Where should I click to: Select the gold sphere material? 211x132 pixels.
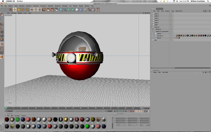tap(66, 119)
